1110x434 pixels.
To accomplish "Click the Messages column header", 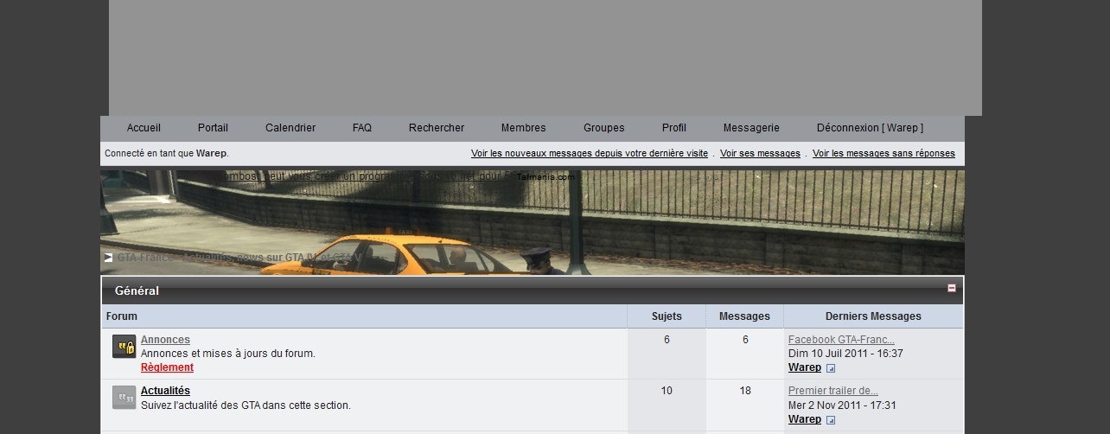I will click(744, 316).
